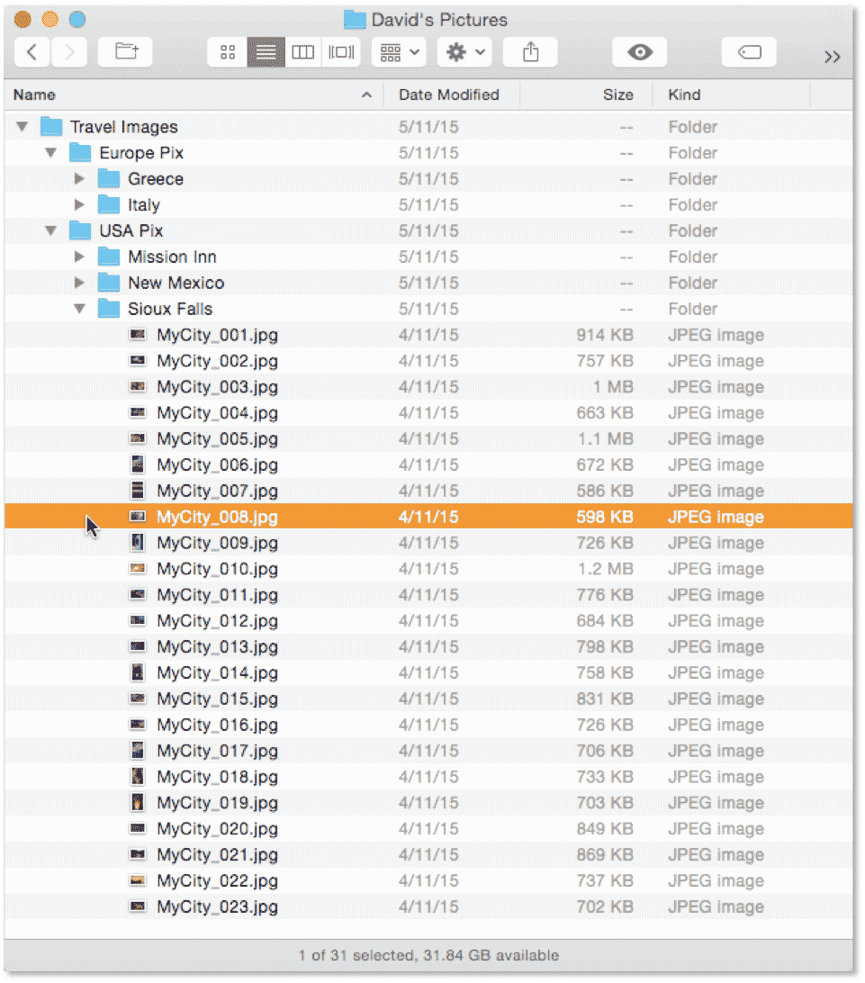Select file MyCity_020.jpg
This screenshot has height=983, width=865.
coord(428,829)
